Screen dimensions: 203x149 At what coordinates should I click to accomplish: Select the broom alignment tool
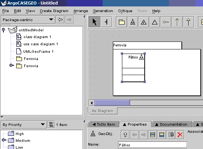click(106, 22)
